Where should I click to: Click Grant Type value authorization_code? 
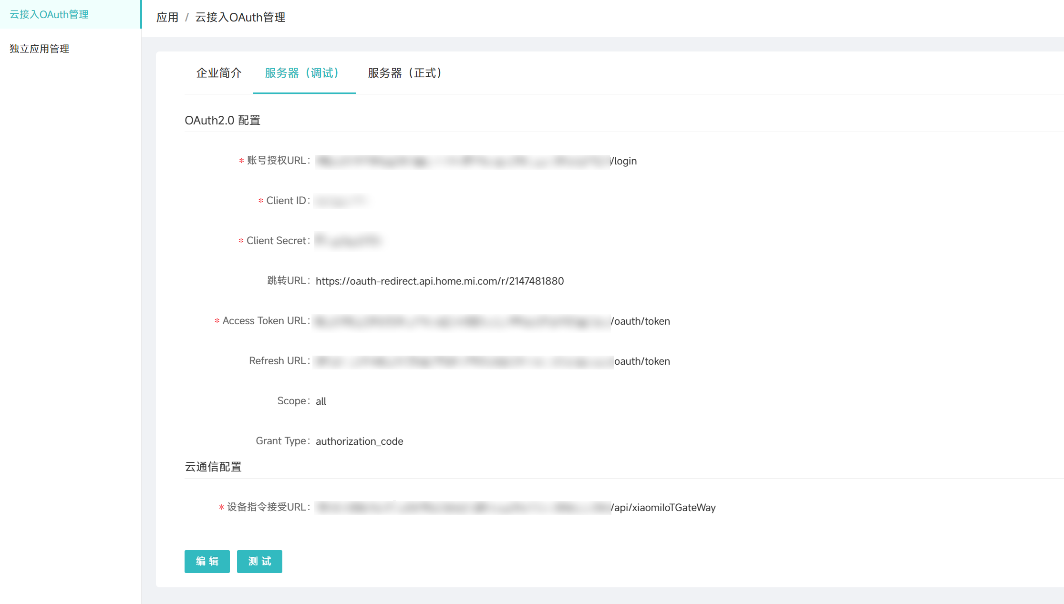pyautogui.click(x=359, y=441)
